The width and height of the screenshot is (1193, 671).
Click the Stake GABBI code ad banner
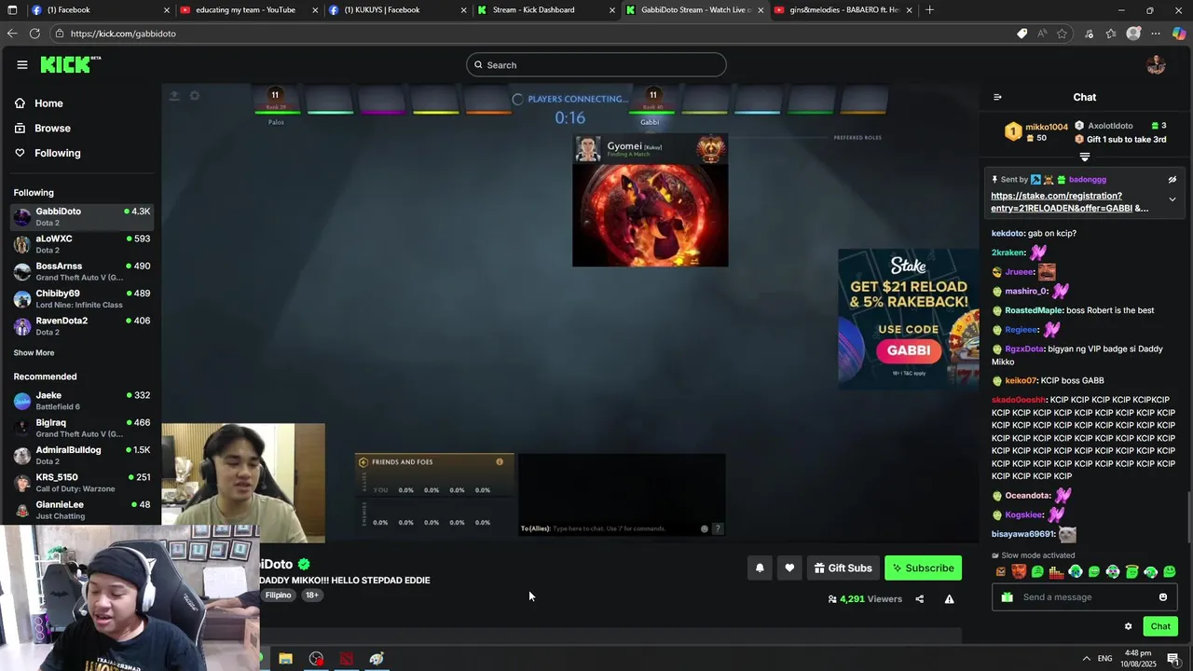point(908,318)
